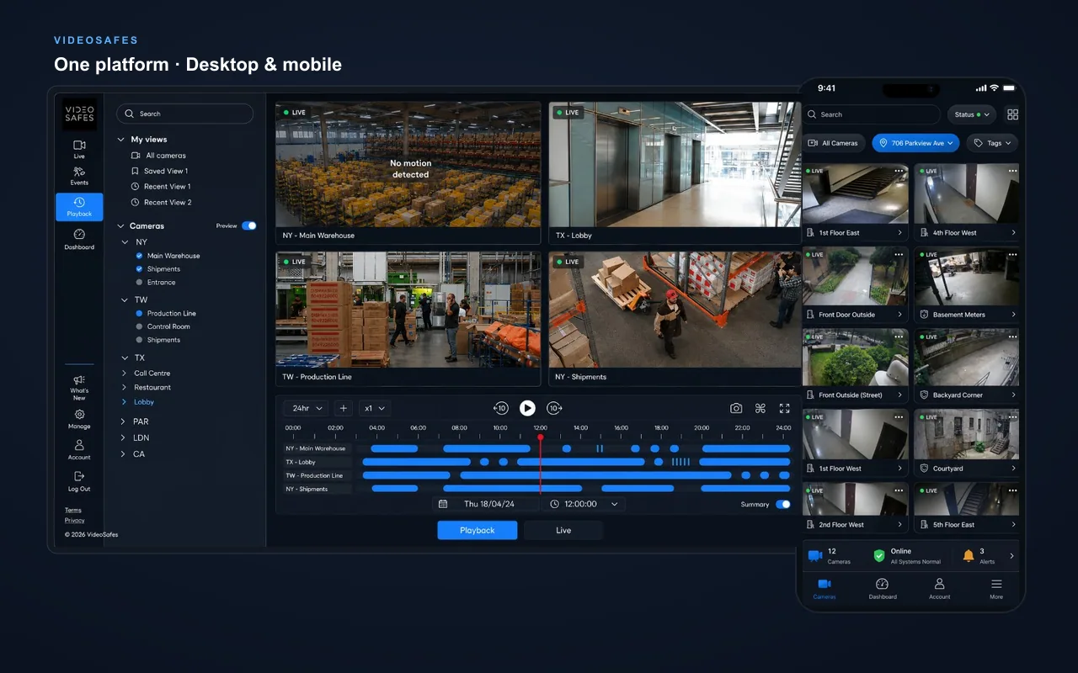This screenshot has height=673, width=1078.
Task: Turn off the Summary switch
Action: point(783,504)
